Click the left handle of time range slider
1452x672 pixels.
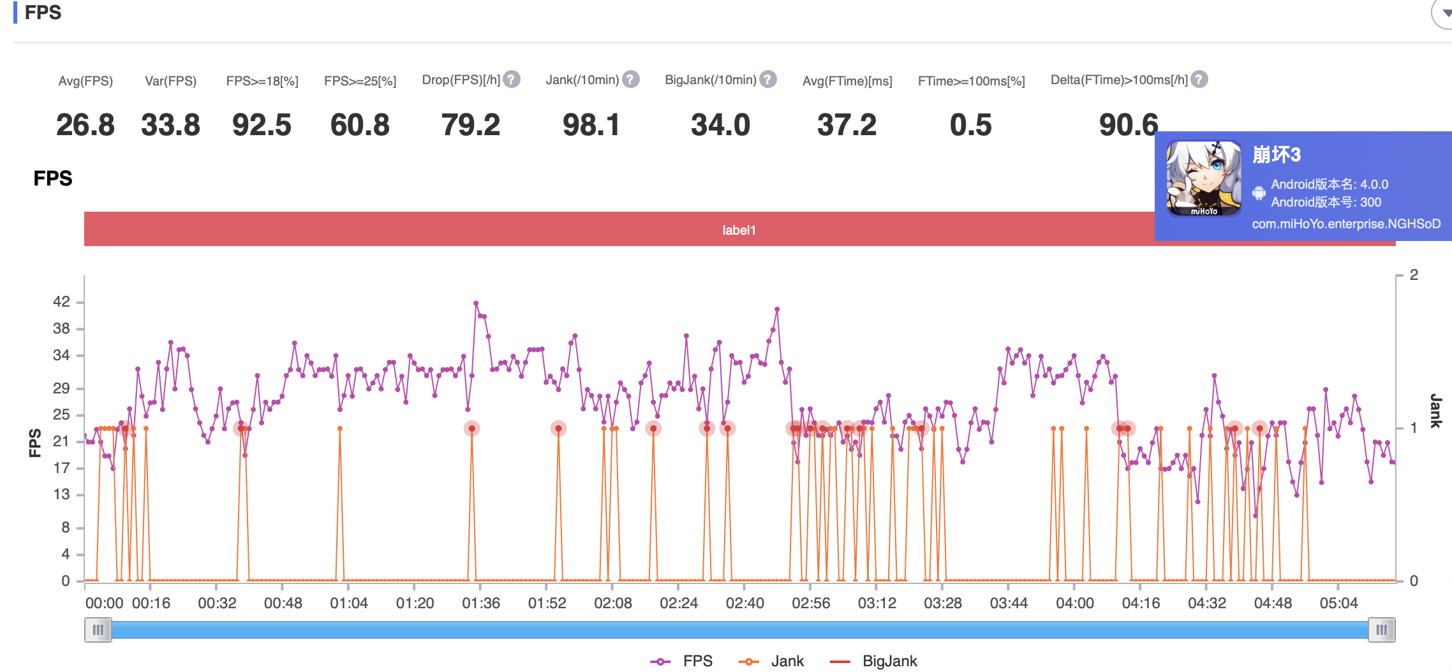tap(98, 630)
